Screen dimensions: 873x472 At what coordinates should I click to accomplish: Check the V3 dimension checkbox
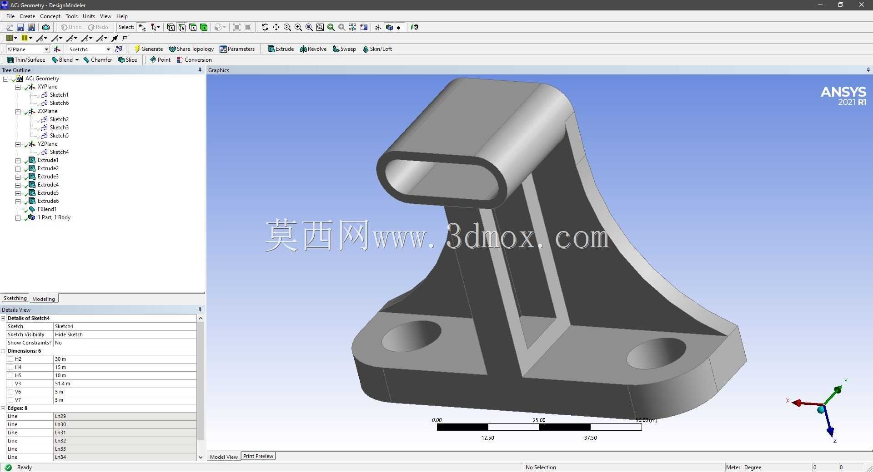point(11,383)
